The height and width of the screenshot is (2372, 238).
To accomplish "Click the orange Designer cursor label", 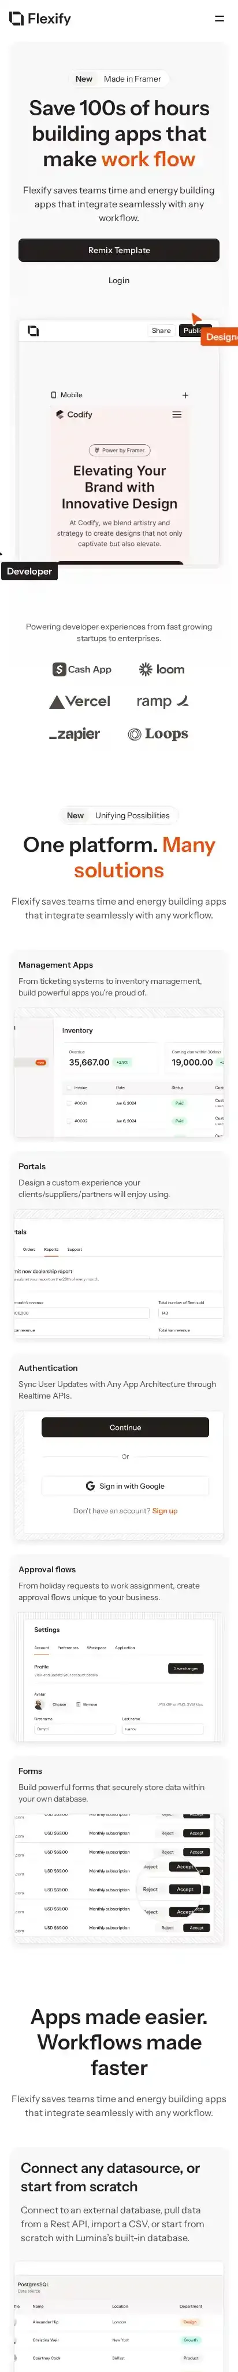I will point(221,337).
